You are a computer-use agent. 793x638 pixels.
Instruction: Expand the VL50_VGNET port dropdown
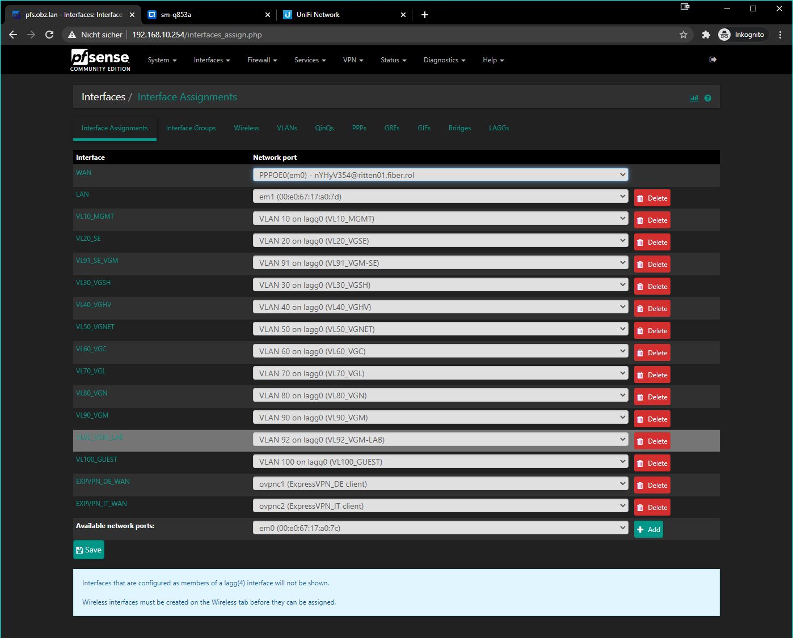(441, 329)
